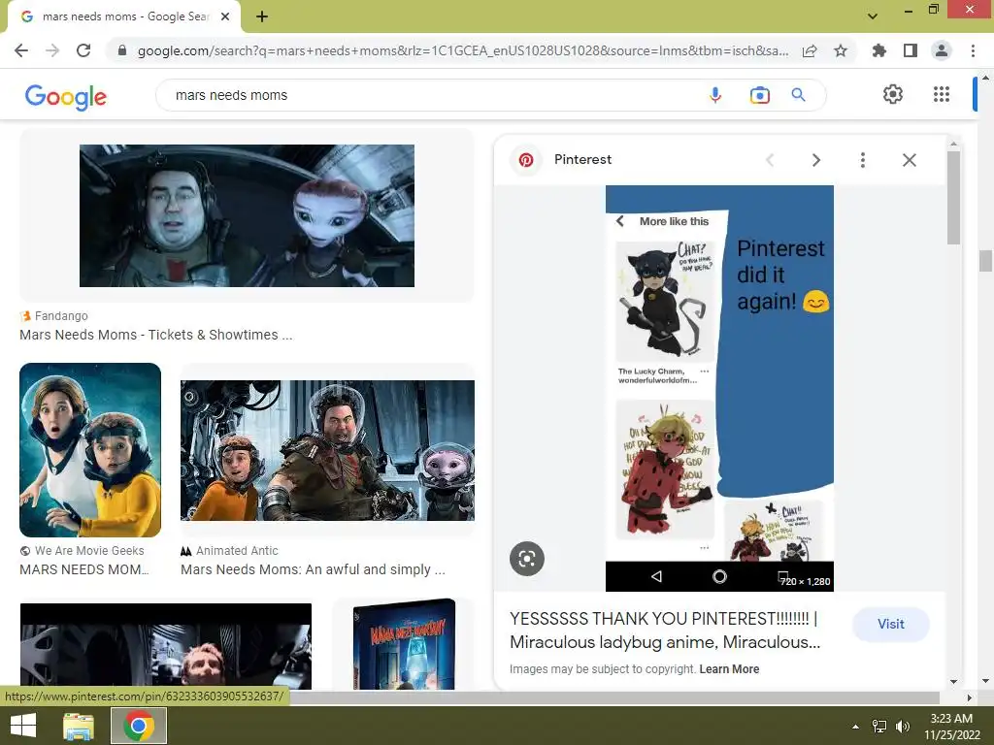Click the network tray icon
Viewport: 994px width, 745px height.
[879, 727]
